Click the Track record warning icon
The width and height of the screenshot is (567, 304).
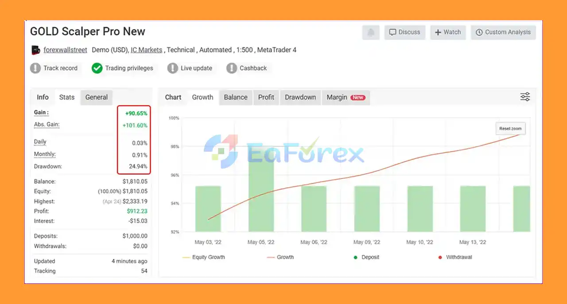click(35, 68)
